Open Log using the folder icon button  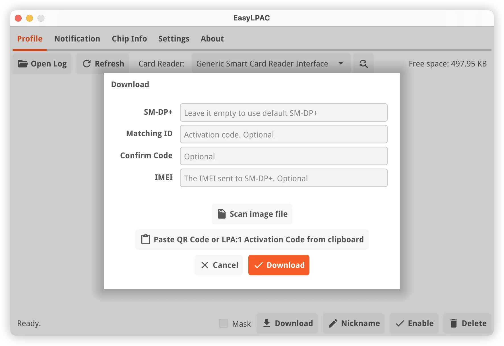pyautogui.click(x=42, y=64)
